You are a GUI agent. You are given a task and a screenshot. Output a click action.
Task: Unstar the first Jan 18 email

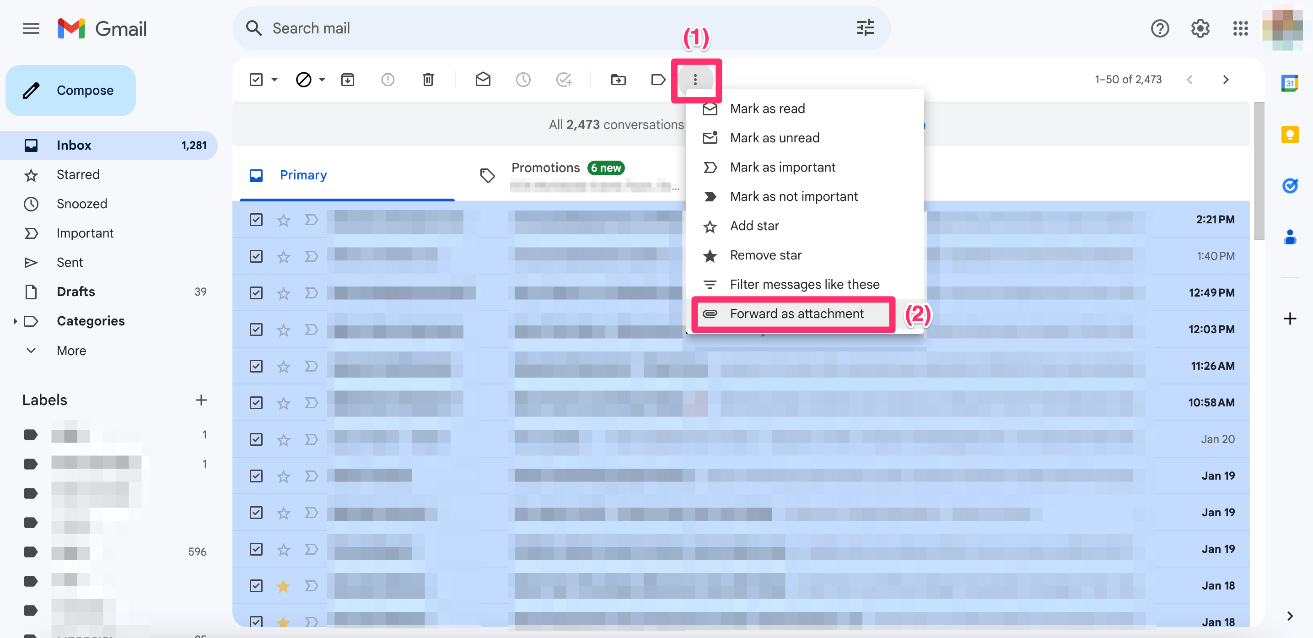(283, 586)
